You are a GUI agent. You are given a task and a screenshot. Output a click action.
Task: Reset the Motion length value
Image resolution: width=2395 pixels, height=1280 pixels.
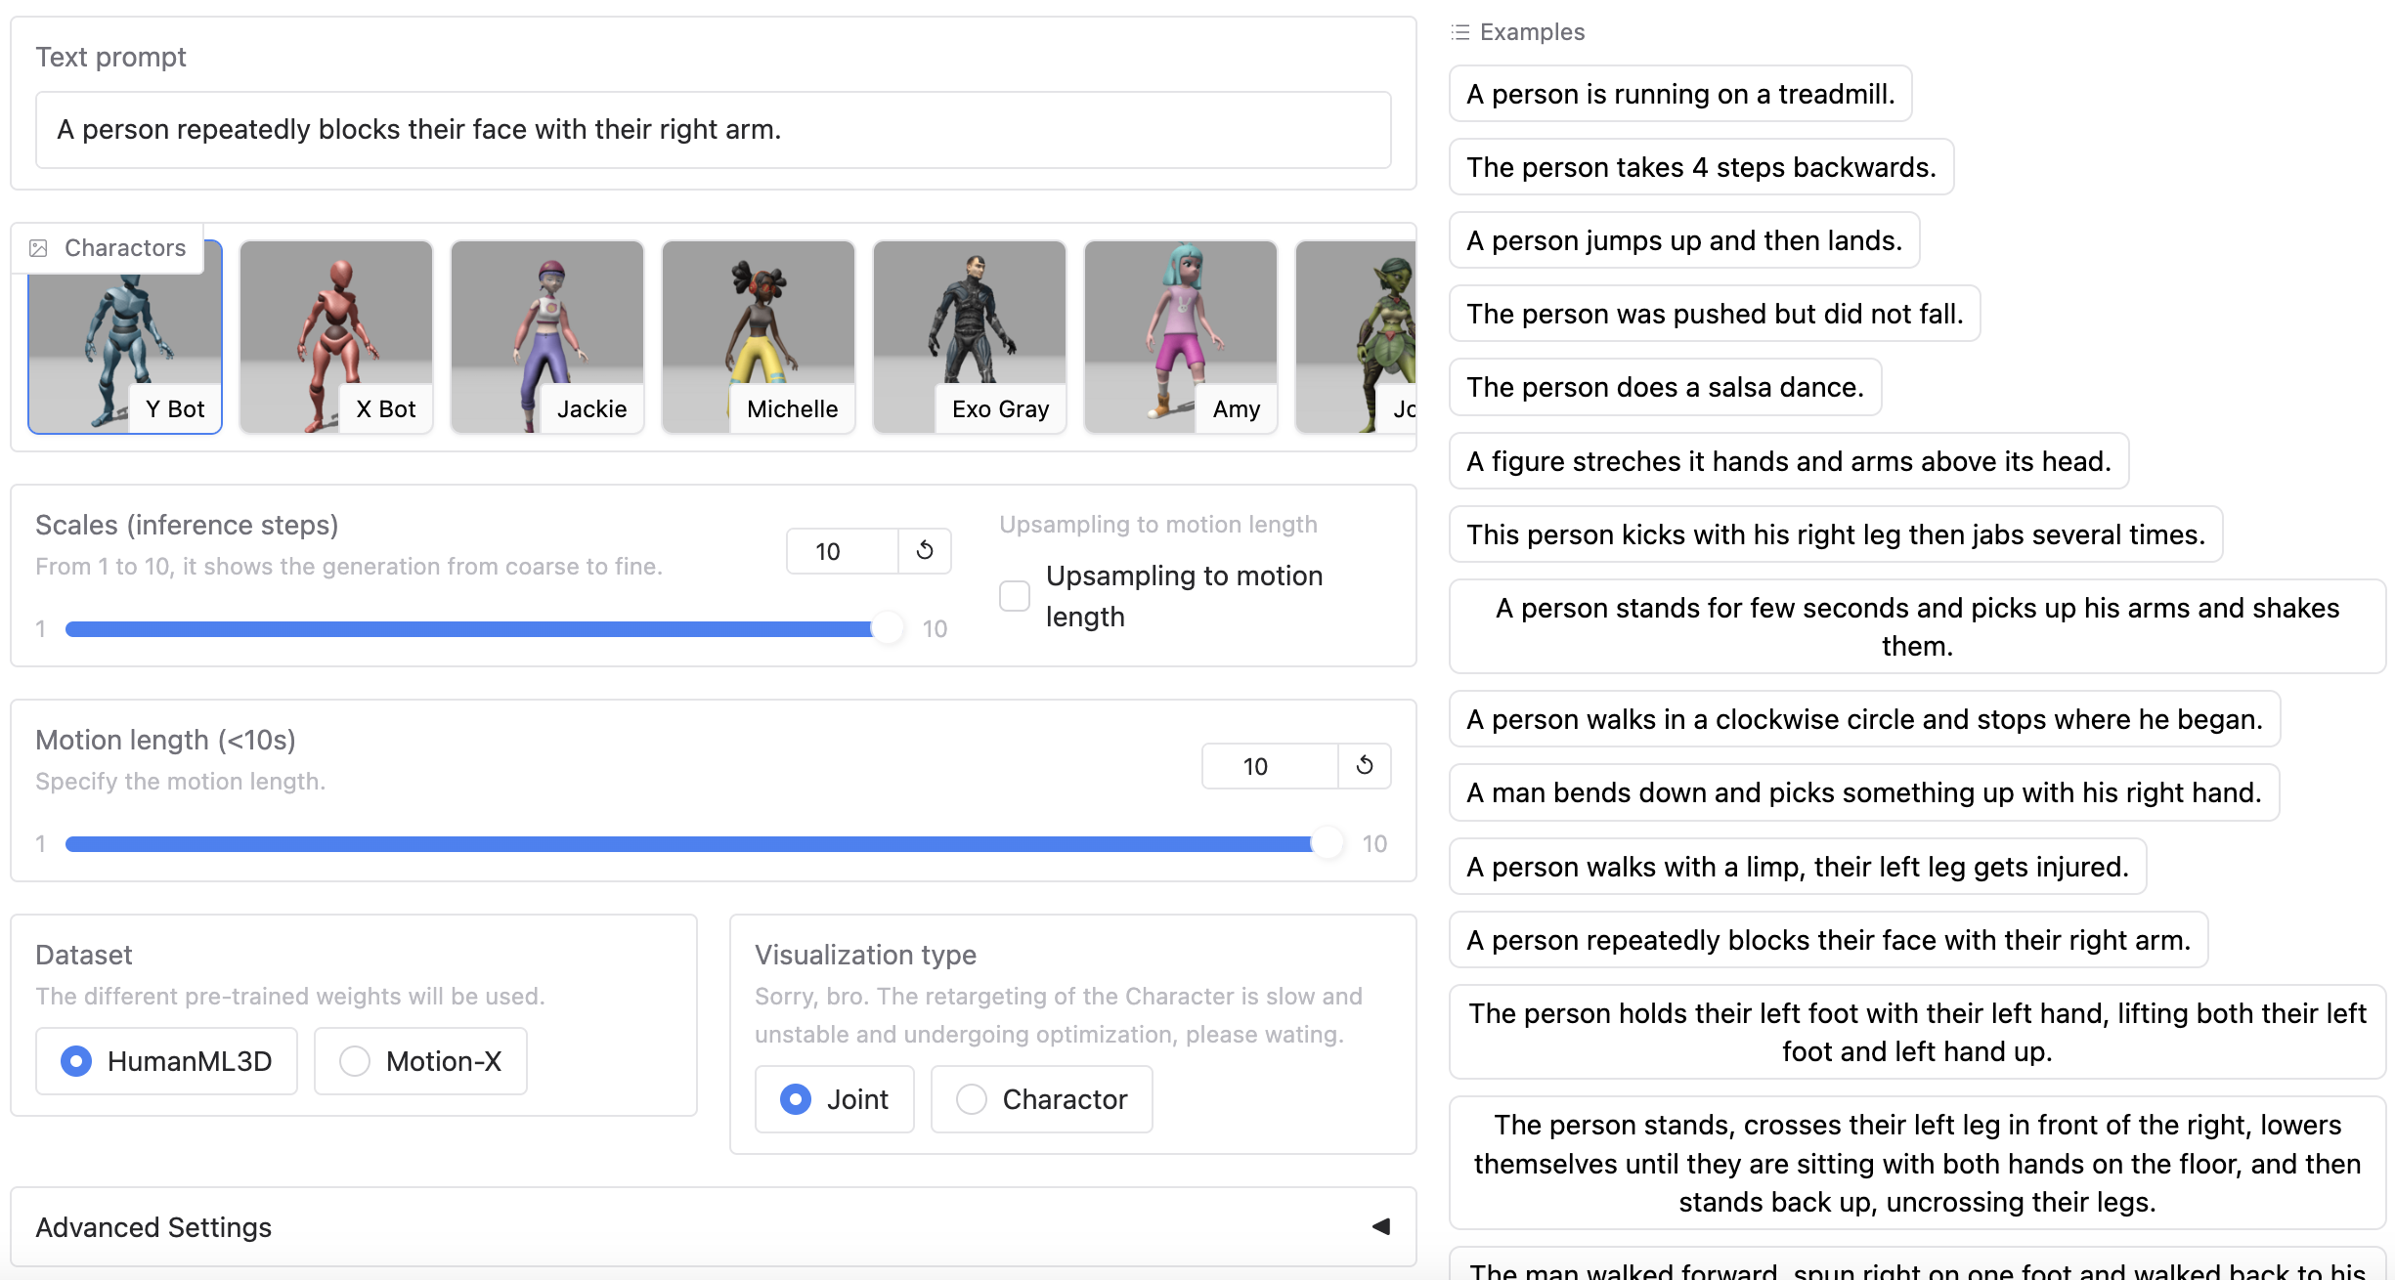[1364, 766]
